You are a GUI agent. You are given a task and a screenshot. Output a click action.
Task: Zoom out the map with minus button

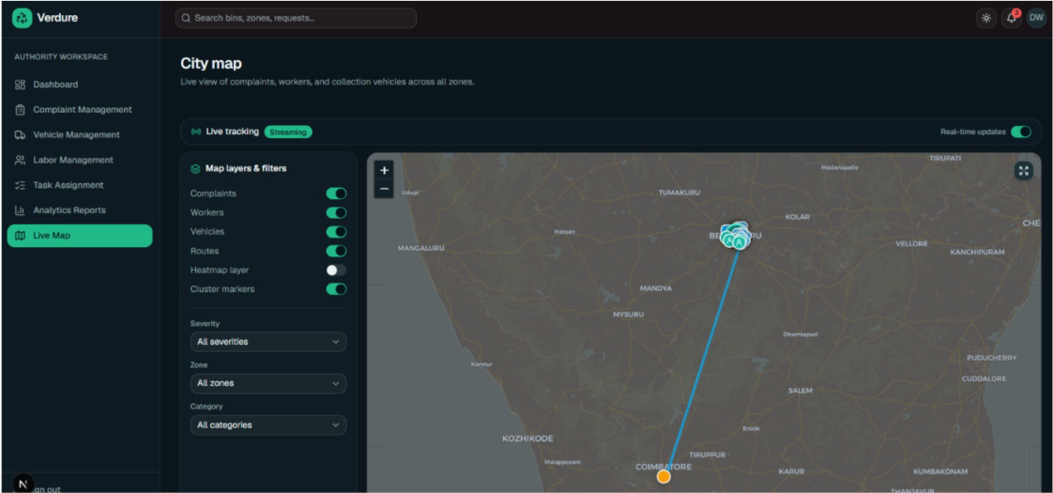(x=384, y=189)
